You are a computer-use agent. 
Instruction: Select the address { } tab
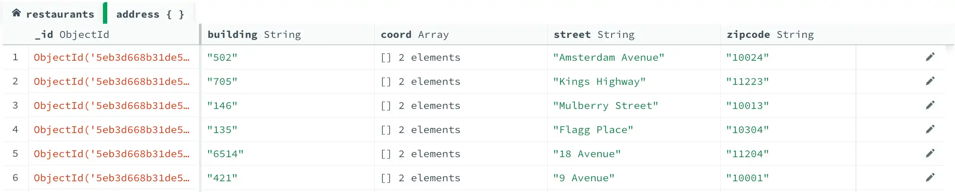pos(150,14)
